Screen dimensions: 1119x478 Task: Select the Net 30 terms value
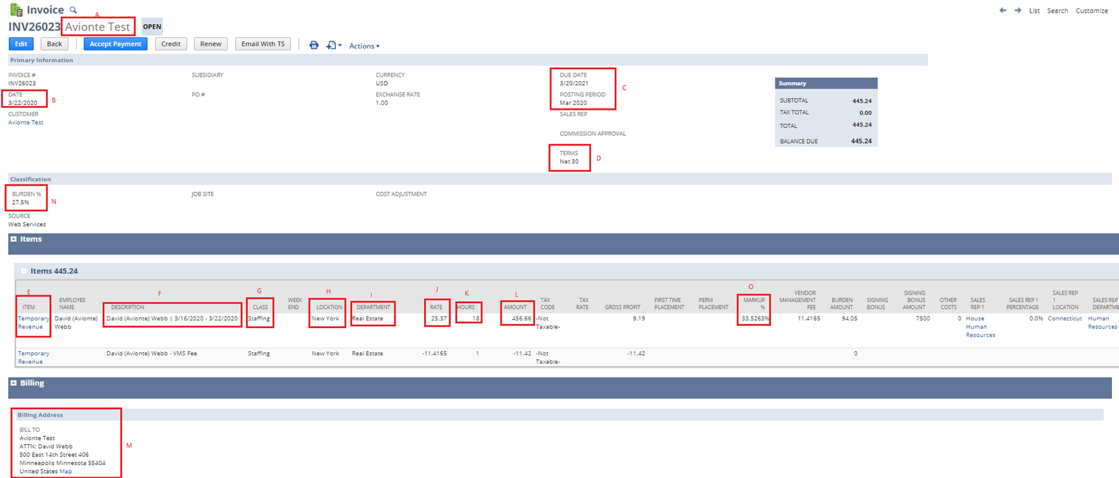pyautogui.click(x=569, y=161)
